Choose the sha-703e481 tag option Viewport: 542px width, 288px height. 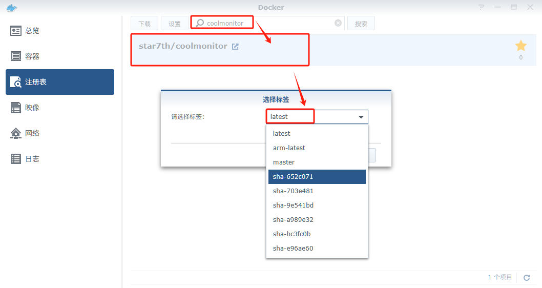point(317,191)
